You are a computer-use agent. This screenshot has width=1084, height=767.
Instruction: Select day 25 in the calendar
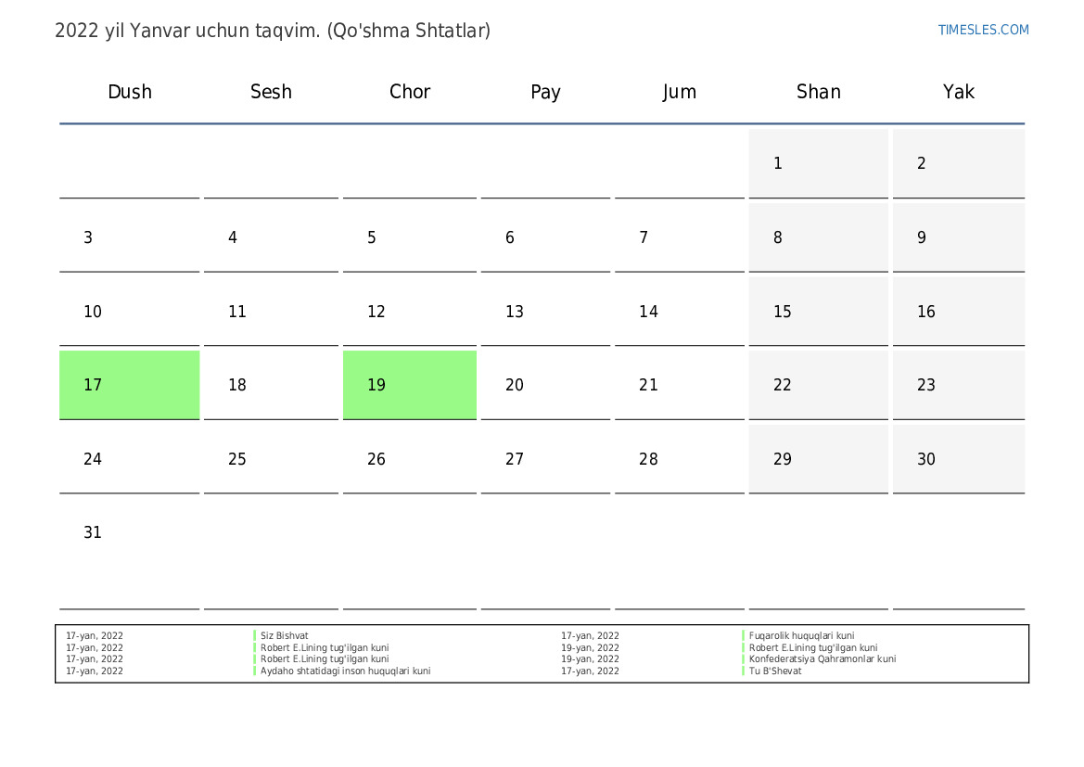(x=271, y=458)
